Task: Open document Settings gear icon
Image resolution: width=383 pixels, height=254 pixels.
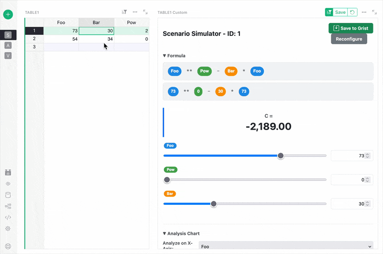Action: 8,229
